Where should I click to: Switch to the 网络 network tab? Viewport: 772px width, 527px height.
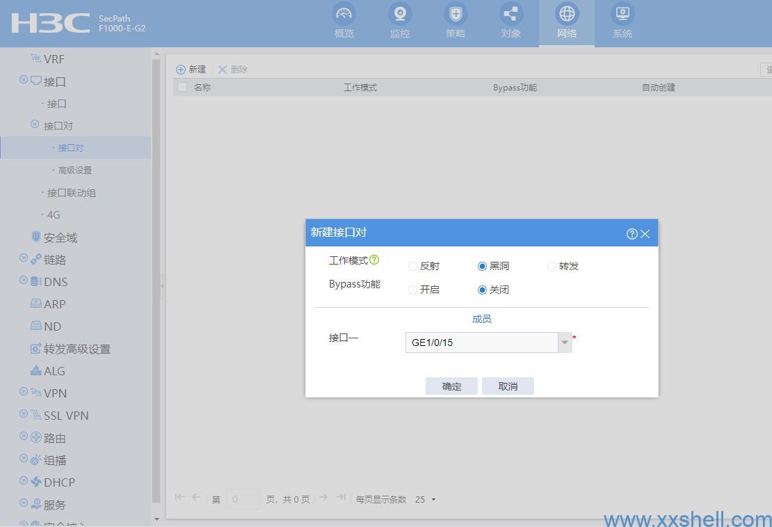(x=566, y=21)
